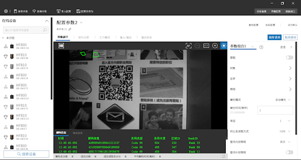This screenshot has width=301, height=160.
Task: Click the 导入配置 import configuration icon
Action: point(58,11)
